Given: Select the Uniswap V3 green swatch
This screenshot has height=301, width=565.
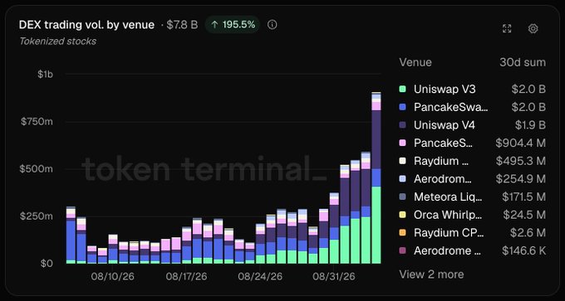Looking at the screenshot, I should [402, 89].
